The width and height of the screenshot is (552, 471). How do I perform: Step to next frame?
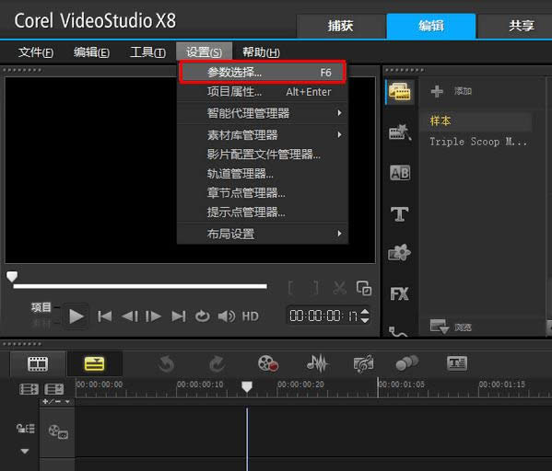154,316
